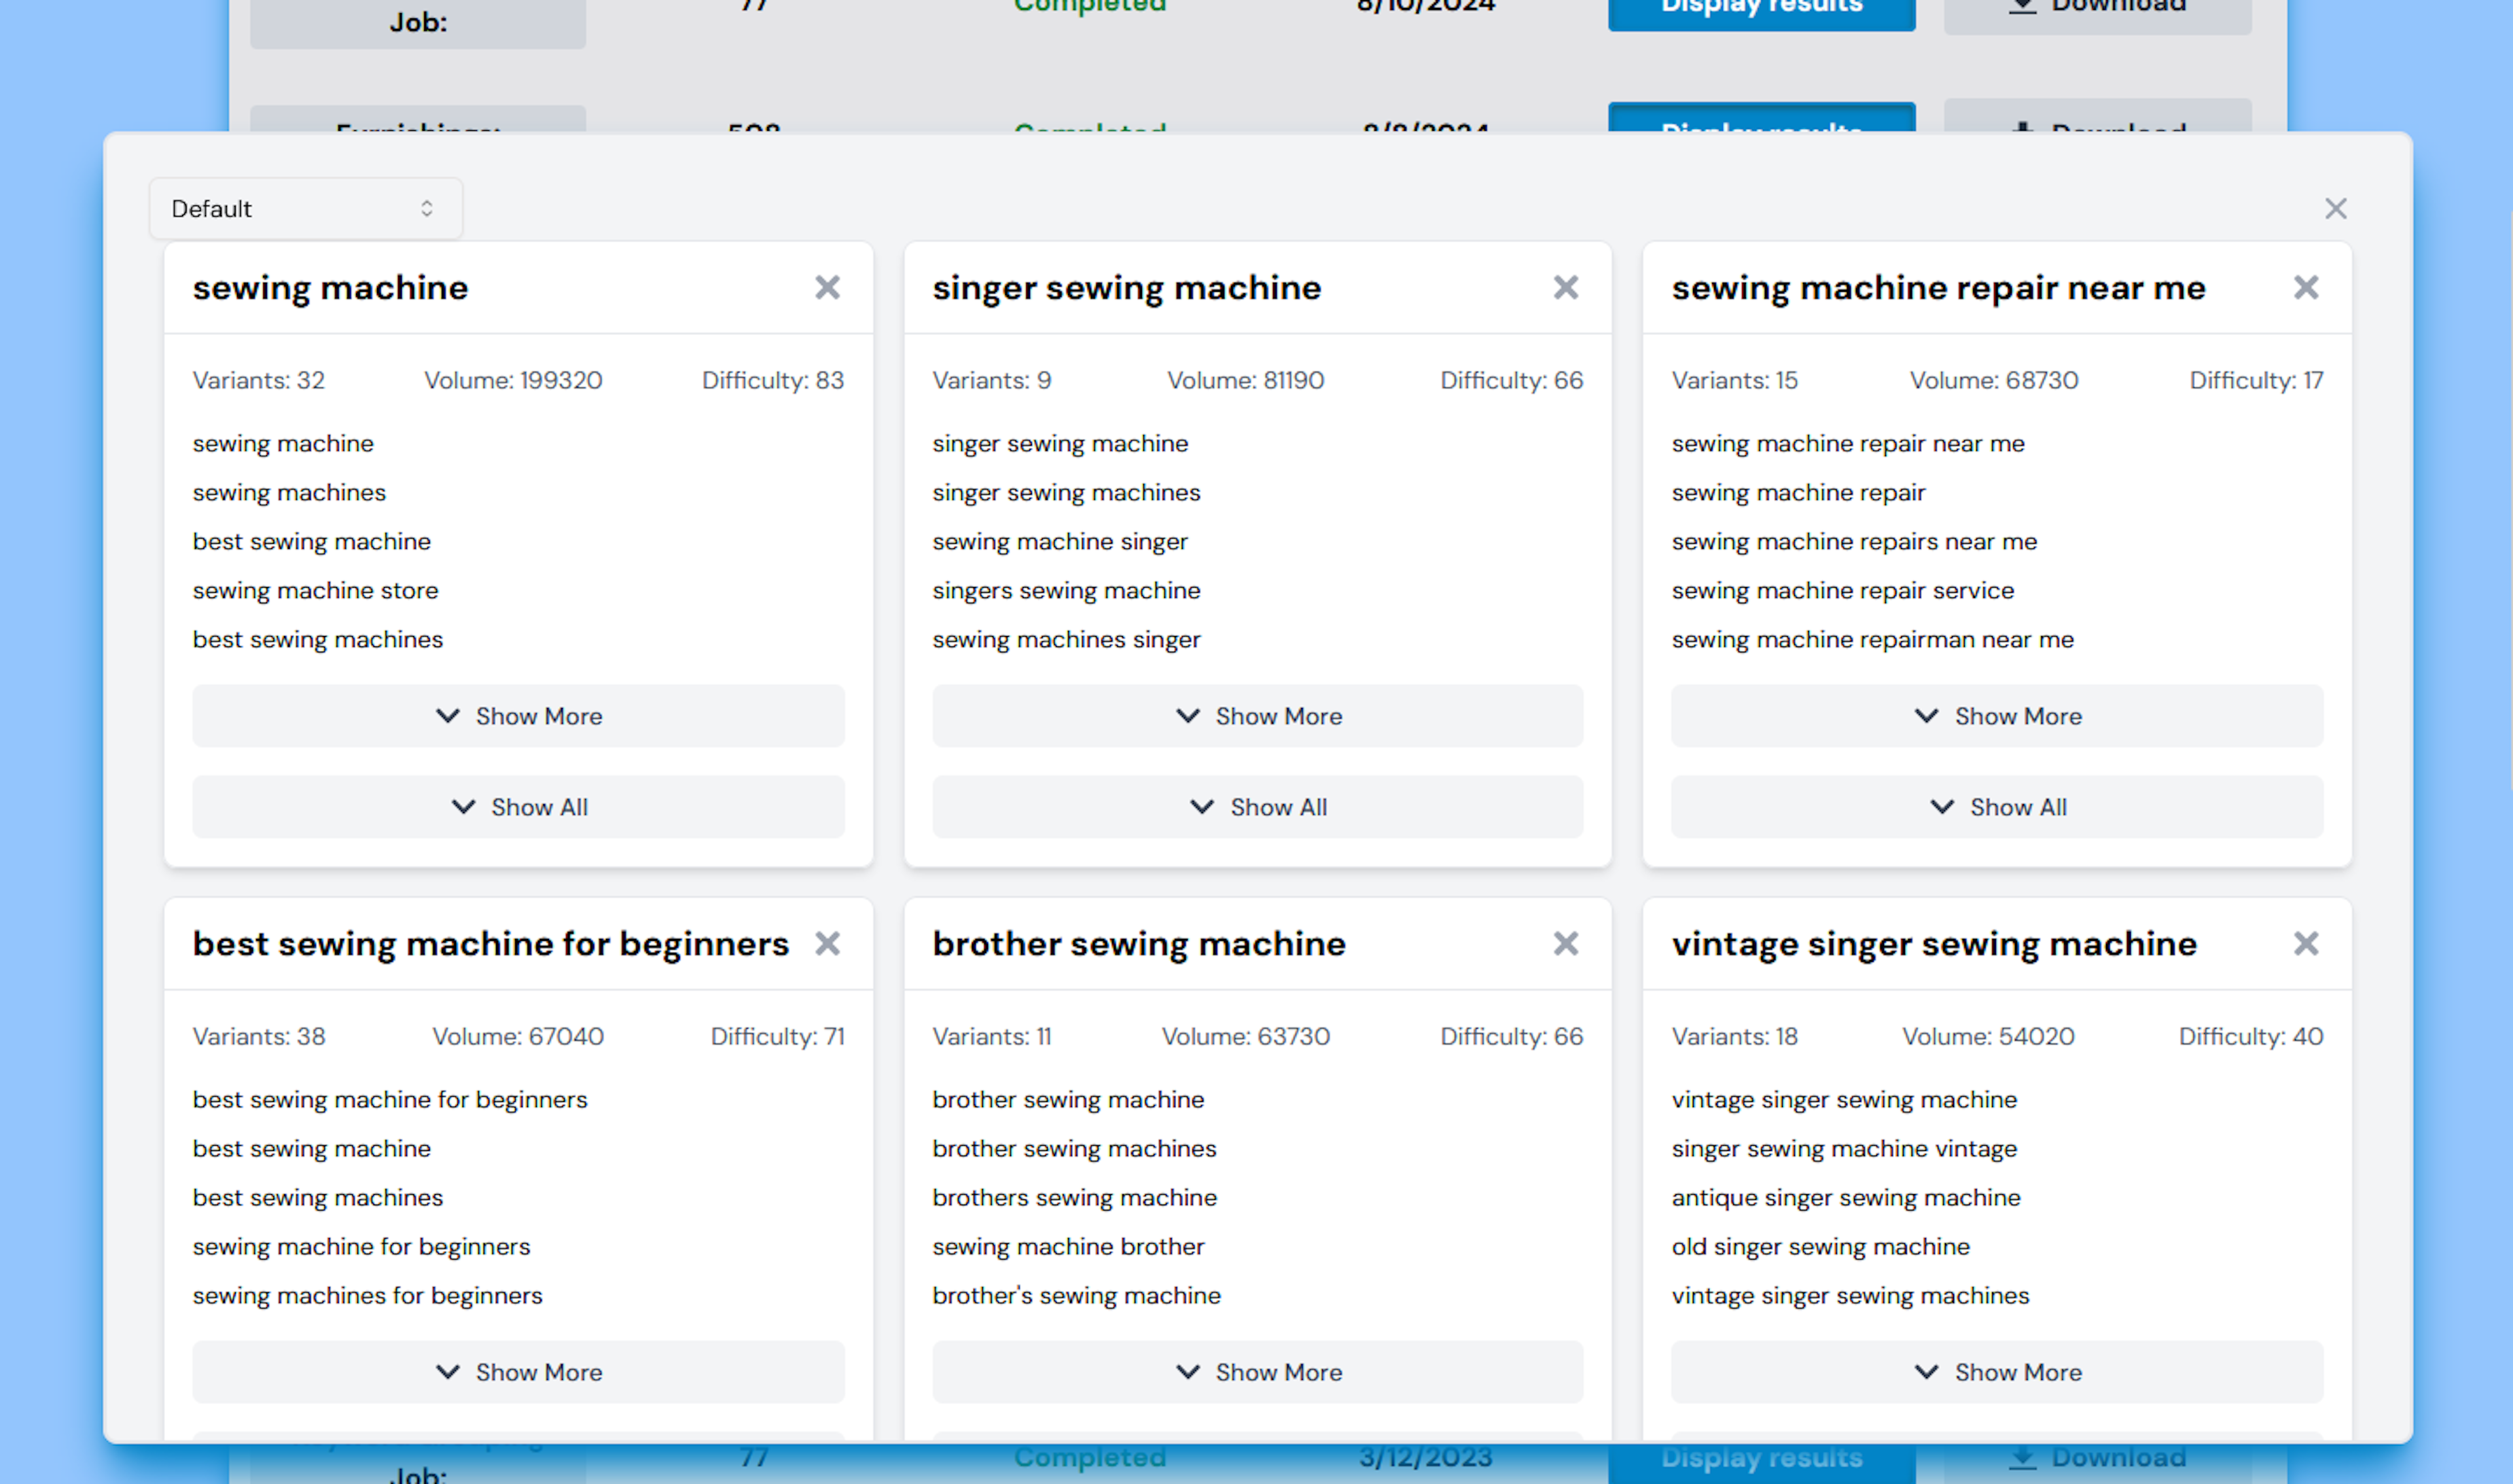The width and height of the screenshot is (2513, 1484).
Task: Dismiss the 'brother sewing machine' card
Action: tap(1565, 944)
